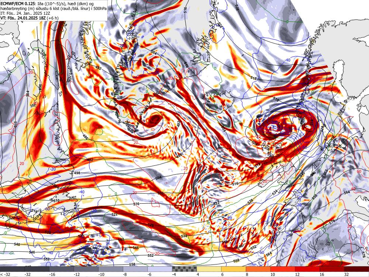This screenshot has width=369, height=277.
Task: Select the legend swatch between -10 and -8
Action: coord(111,269)
